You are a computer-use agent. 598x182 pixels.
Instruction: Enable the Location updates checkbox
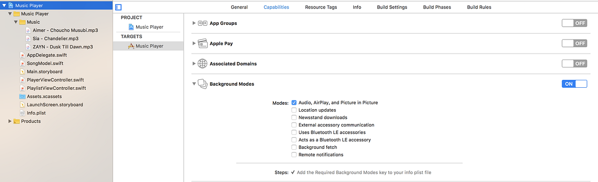pos(294,110)
